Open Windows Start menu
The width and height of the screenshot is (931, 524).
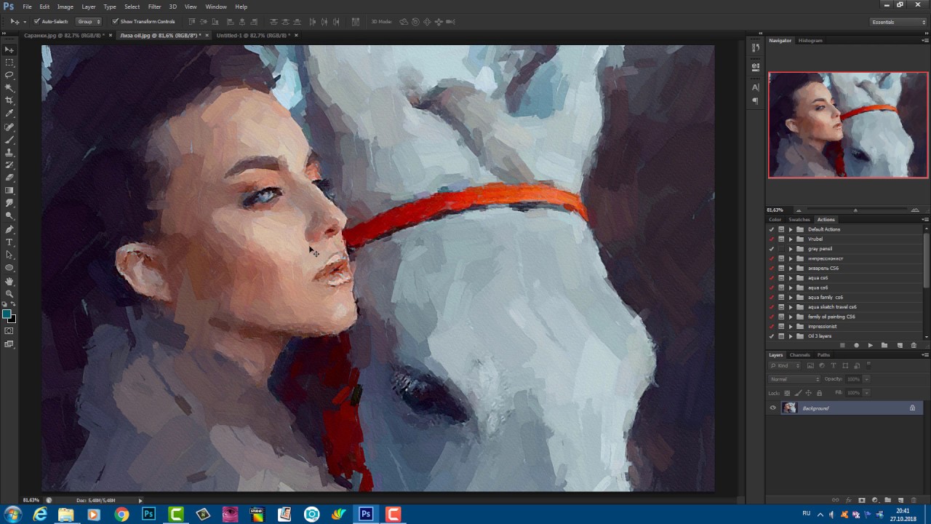pos(12,515)
